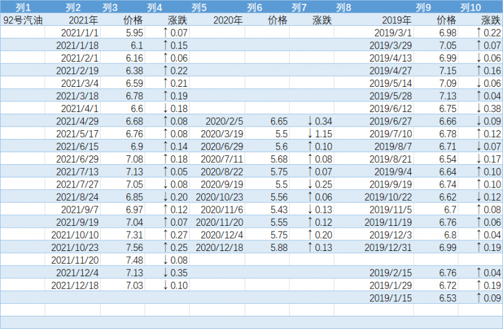Select the 列1 column header

coord(23,8)
